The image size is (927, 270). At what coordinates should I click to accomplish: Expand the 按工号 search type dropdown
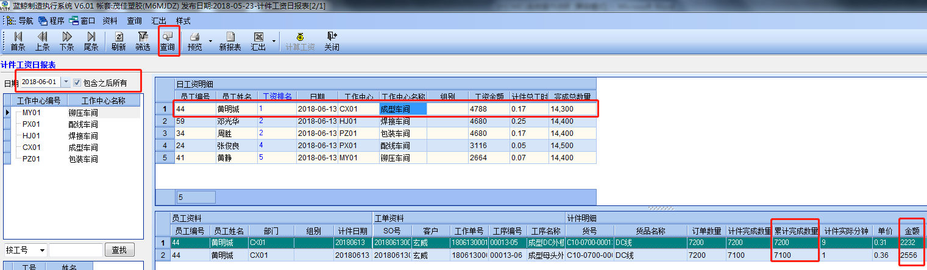pos(41,250)
